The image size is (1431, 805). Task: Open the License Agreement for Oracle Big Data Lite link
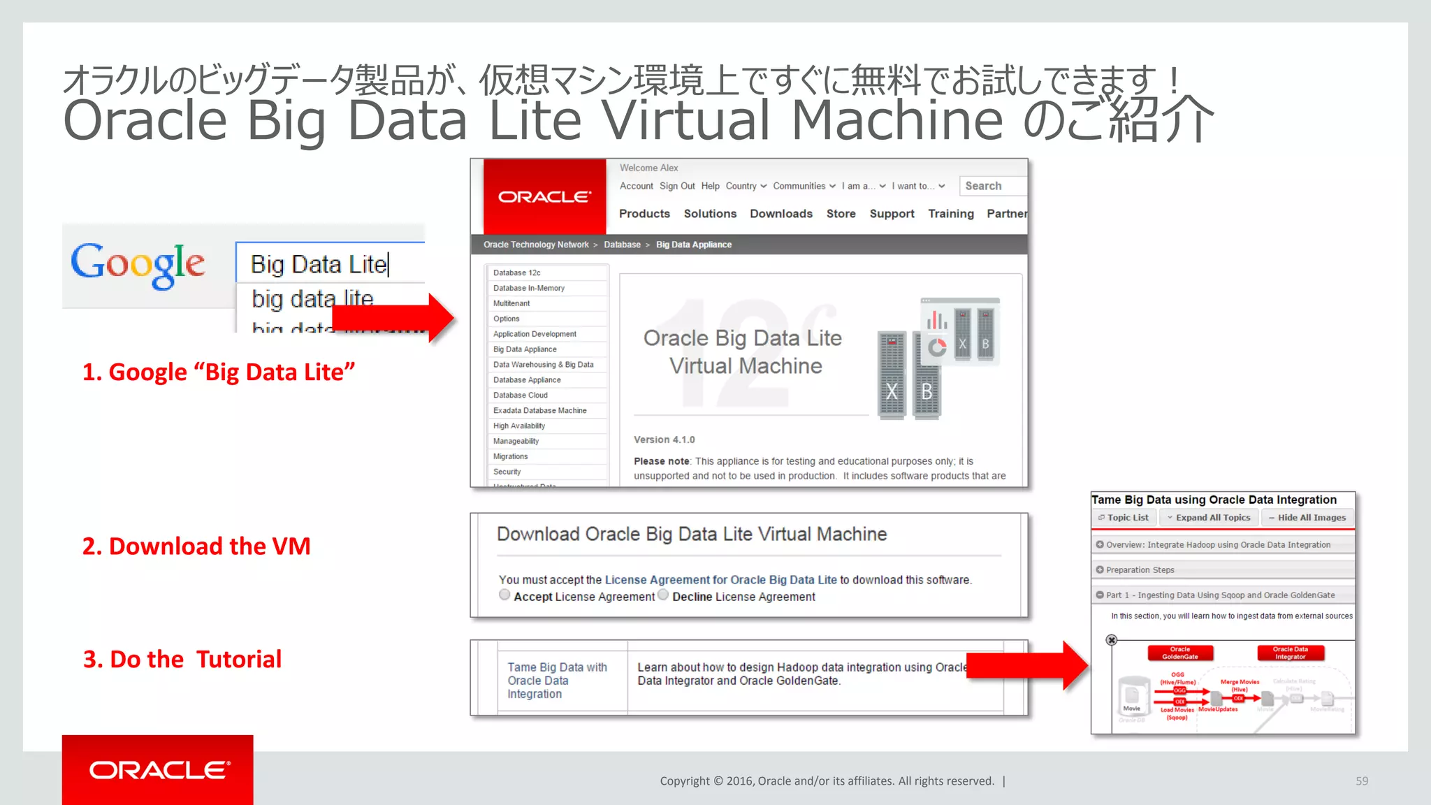click(x=720, y=580)
